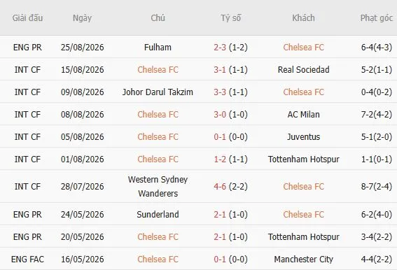Viewport: 397px width, 270px height.
Task: Open the Tottenham Hotspur link on 20/05/2026
Action: coord(304,237)
